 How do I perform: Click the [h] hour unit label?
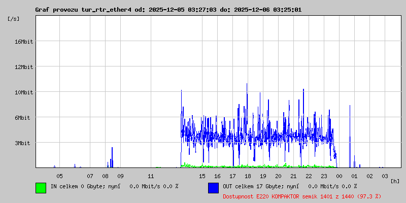pyautogui.click(x=395, y=181)
